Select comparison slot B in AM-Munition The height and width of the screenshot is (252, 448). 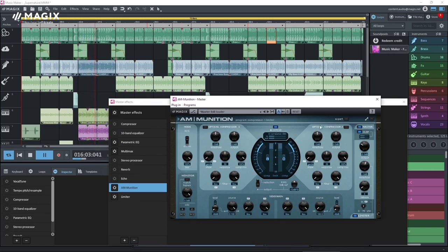tap(287, 112)
